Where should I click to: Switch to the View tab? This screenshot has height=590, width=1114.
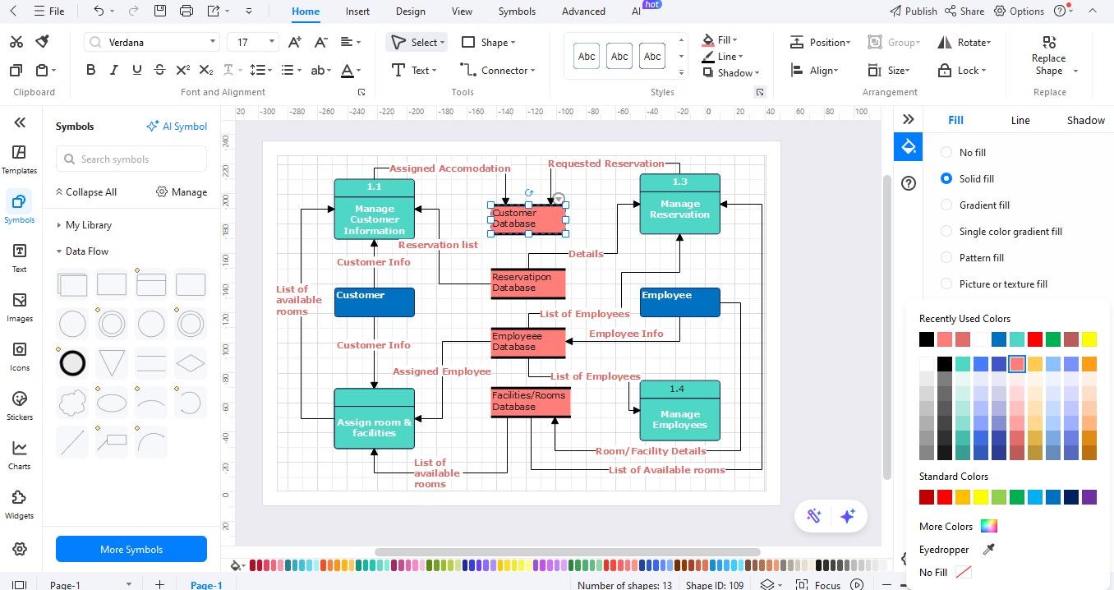point(462,12)
